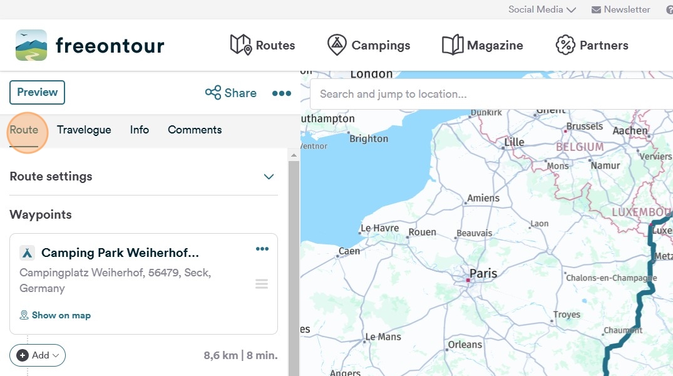This screenshot has height=376, width=673.
Task: Click the Magazine book icon
Action: tap(452, 45)
